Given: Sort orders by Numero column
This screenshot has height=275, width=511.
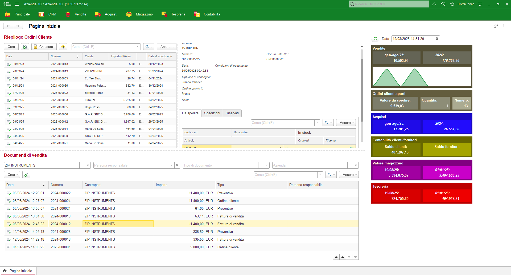Looking at the screenshot, I should [x=65, y=56].
